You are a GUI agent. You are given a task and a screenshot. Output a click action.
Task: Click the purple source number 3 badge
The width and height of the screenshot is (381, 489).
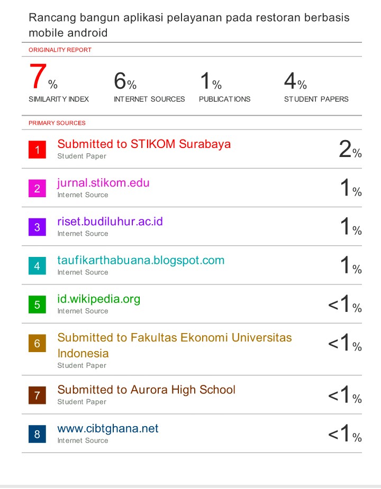pyautogui.click(x=37, y=227)
